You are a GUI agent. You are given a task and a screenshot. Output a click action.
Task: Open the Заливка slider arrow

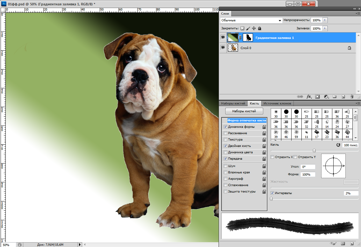(x=325, y=28)
